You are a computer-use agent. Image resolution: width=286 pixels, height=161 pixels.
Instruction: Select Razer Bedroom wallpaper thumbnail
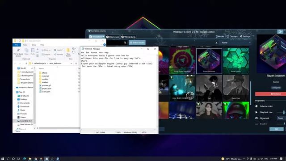209,61
